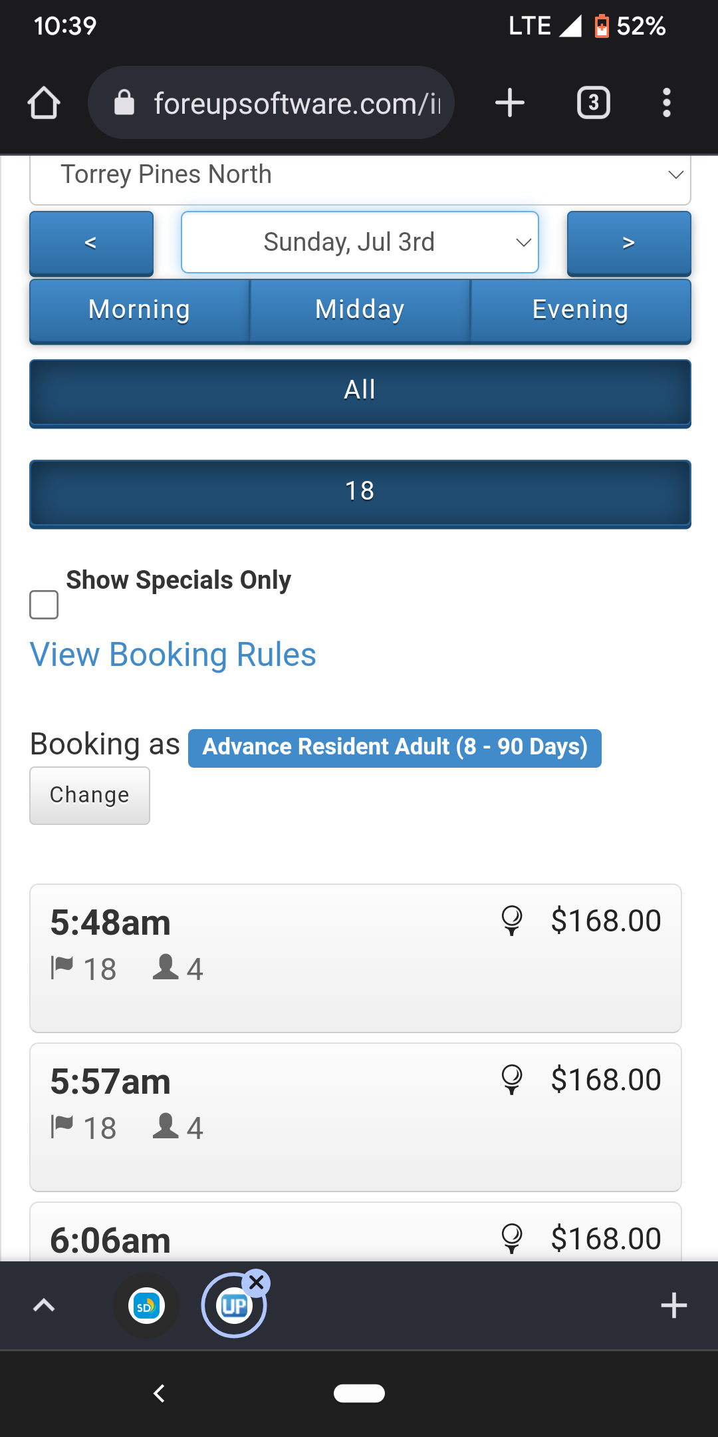Add new tab via bottom bar plus
Viewport: 718px width, 1437px height.
[x=673, y=1305]
